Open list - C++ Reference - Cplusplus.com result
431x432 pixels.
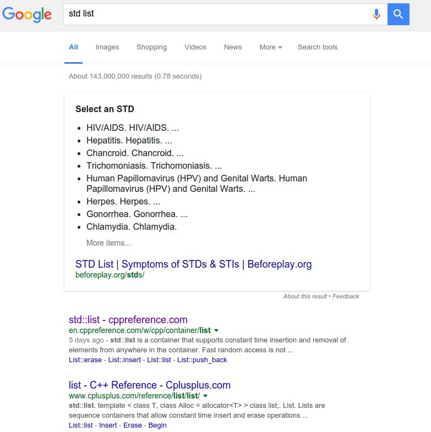150,385
